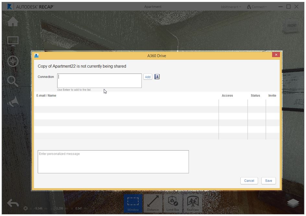Viewport: 306px width, 216px height.
Task: Select the Window selection tool
Action: tap(133, 203)
